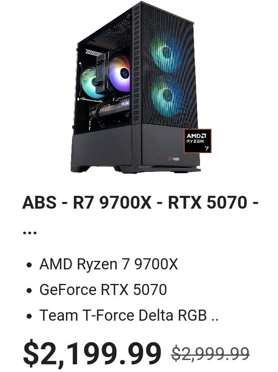Open the ABS R7 9700X RTX 5070 title
Image resolution: width=278 pixels, height=372 pixels.
tap(140, 203)
